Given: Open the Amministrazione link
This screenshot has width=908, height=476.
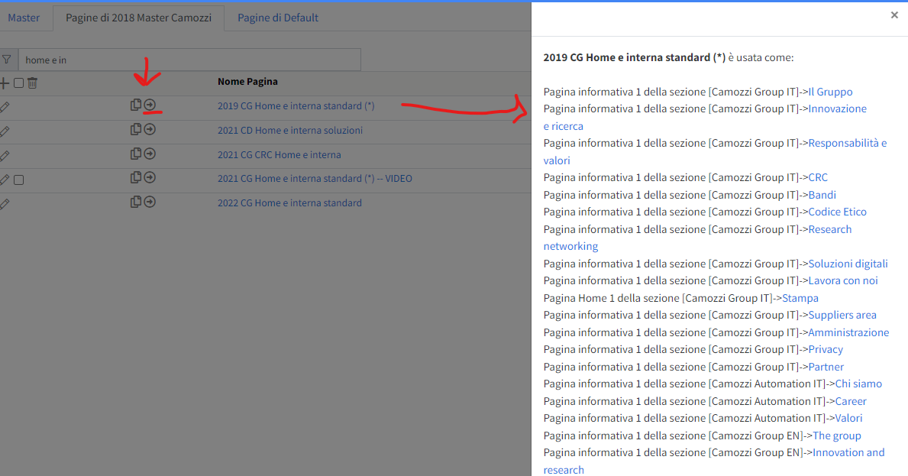Looking at the screenshot, I should (x=848, y=332).
